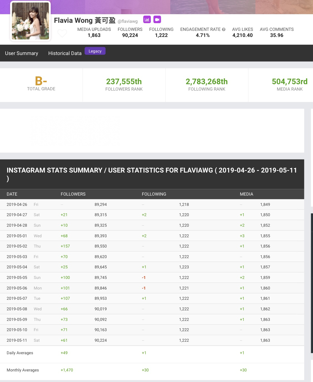Click the Daily Averages row label
The width and height of the screenshot is (313, 382).
point(20,353)
